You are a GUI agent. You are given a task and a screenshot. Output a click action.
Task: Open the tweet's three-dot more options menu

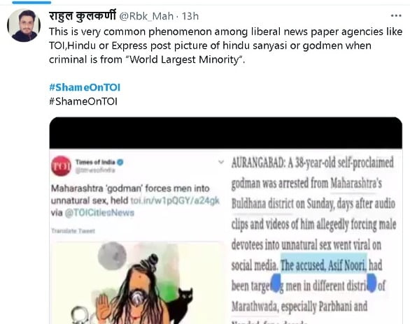click(x=396, y=16)
